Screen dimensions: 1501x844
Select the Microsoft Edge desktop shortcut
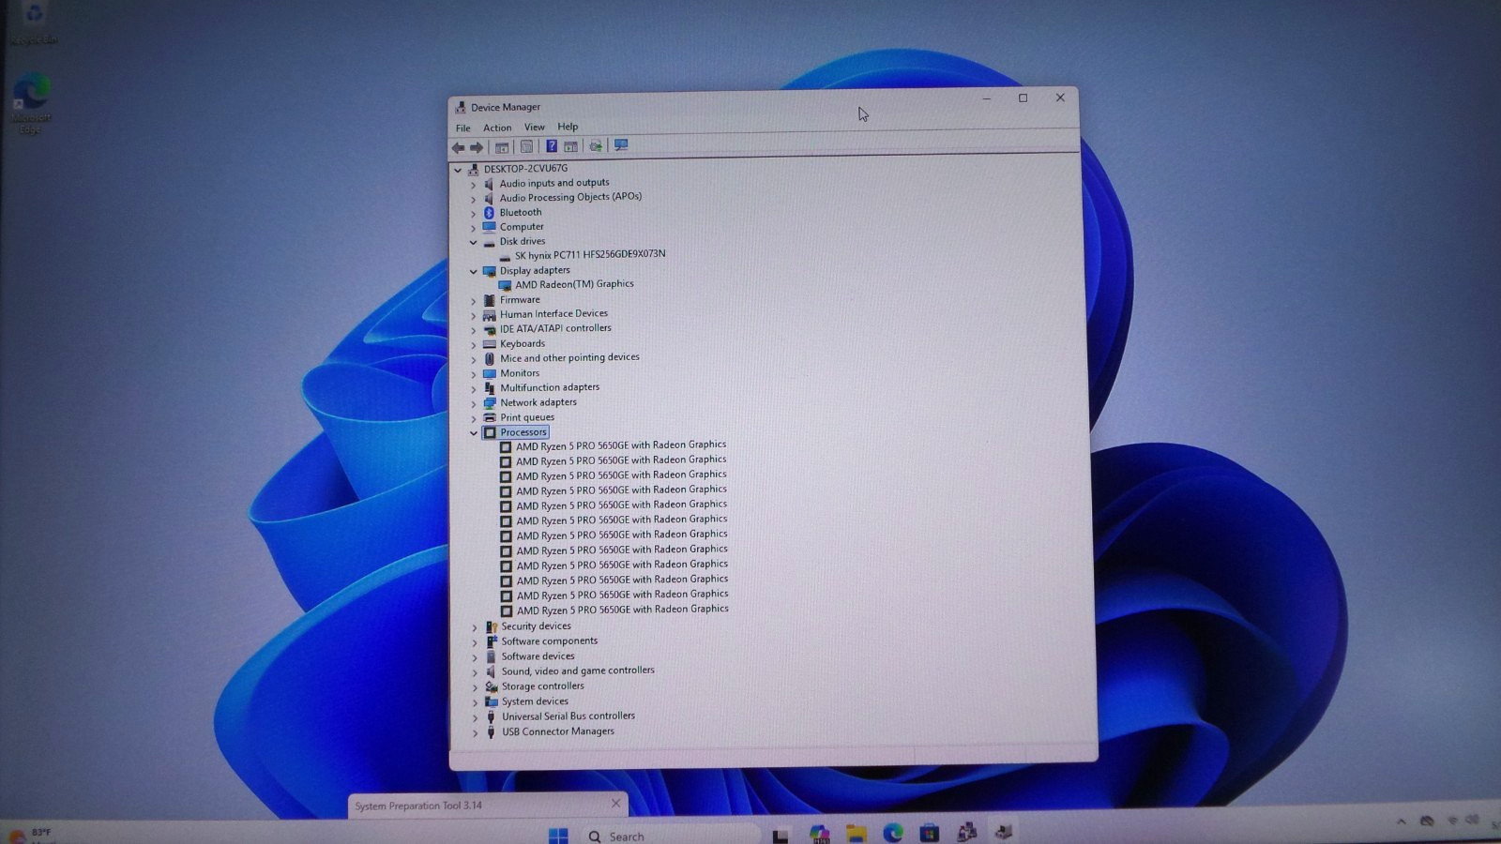pyautogui.click(x=31, y=103)
